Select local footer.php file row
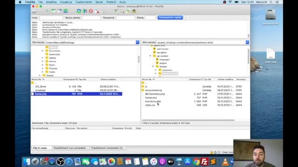This screenshot has height=167, width=298. (76, 94)
